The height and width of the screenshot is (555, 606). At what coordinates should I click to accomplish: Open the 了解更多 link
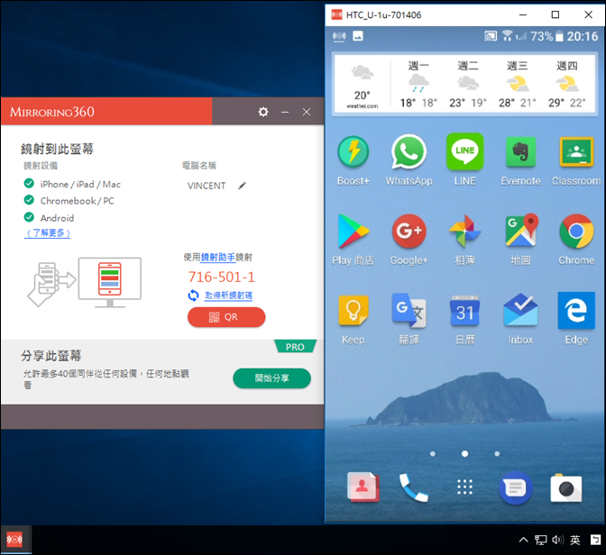[47, 232]
